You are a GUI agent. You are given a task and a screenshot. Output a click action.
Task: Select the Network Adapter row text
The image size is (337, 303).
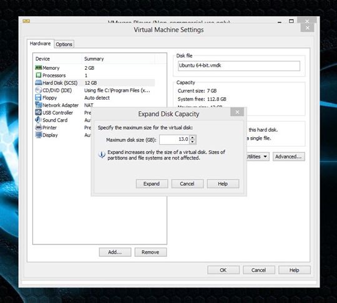click(61, 105)
